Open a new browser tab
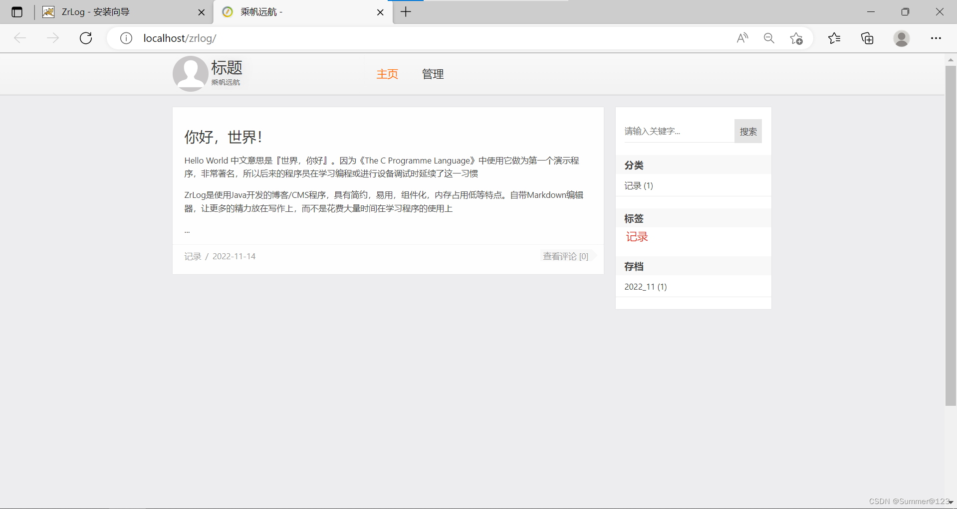This screenshot has height=509, width=957. [x=406, y=12]
